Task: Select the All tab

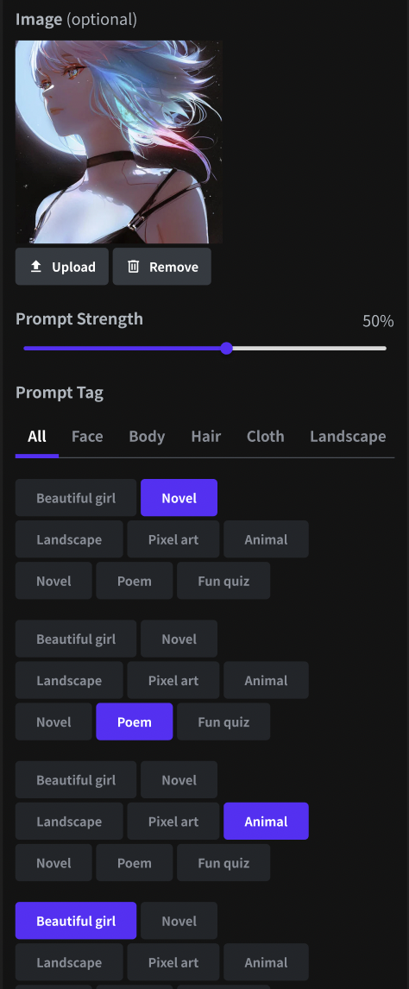Action: (37, 437)
